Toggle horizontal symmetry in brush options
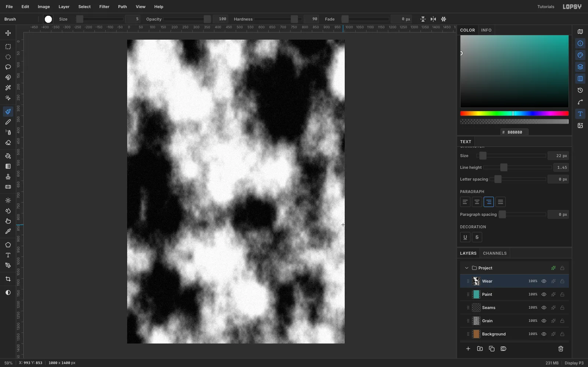Screen dimensions: 588x367 click(433, 19)
